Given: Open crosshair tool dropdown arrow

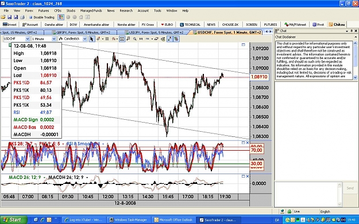Looking at the screenshot, I should (x=102, y=39).
